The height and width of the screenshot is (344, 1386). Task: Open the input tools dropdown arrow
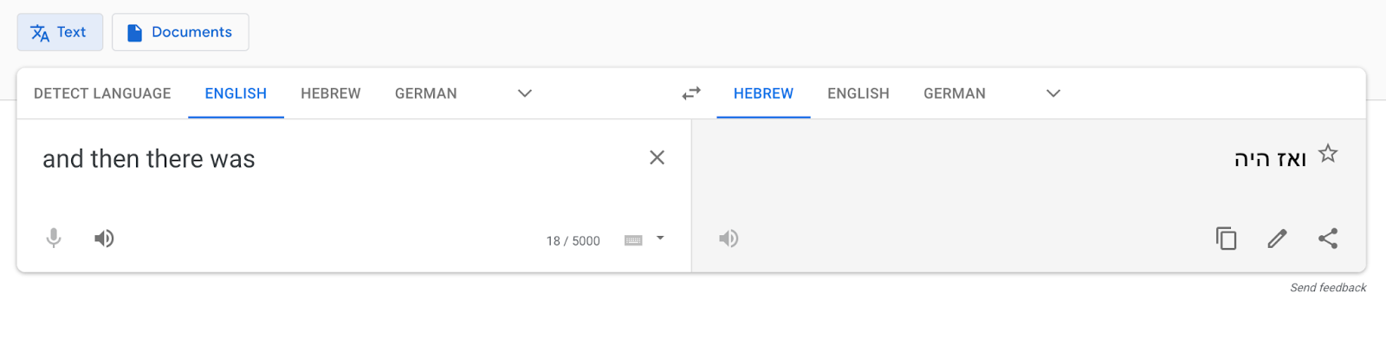click(x=660, y=238)
